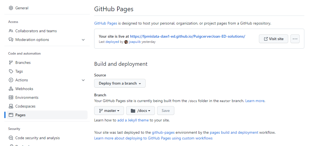Viewport: 309px width, 146px height.
Task: Open the live site URL link
Action: tap(187, 36)
